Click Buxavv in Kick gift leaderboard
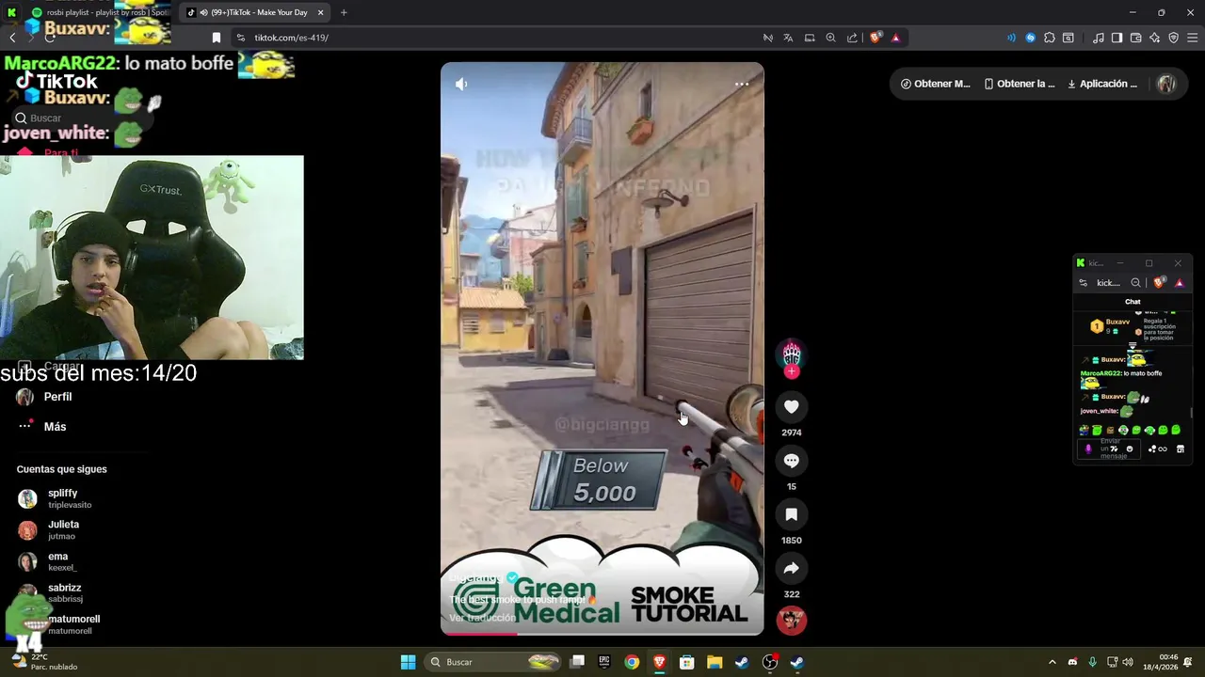Screen dimensions: 1205x677 pos(1117,322)
